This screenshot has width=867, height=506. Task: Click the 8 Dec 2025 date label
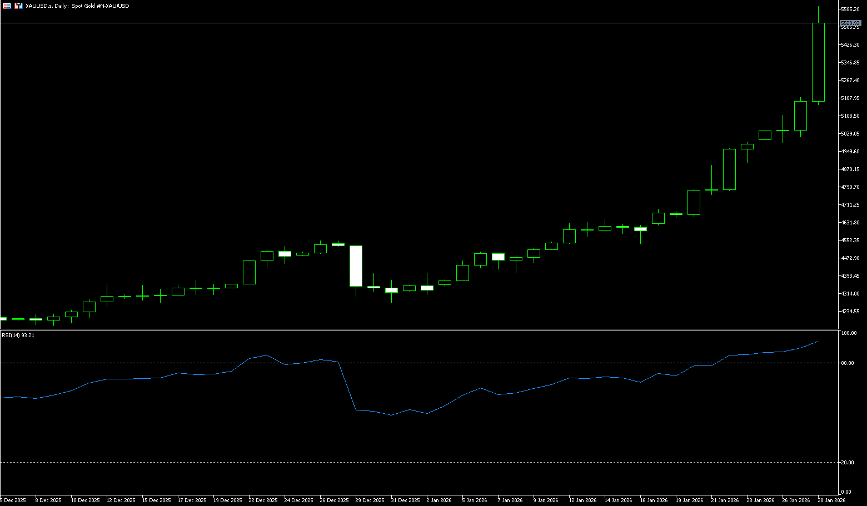(48, 500)
